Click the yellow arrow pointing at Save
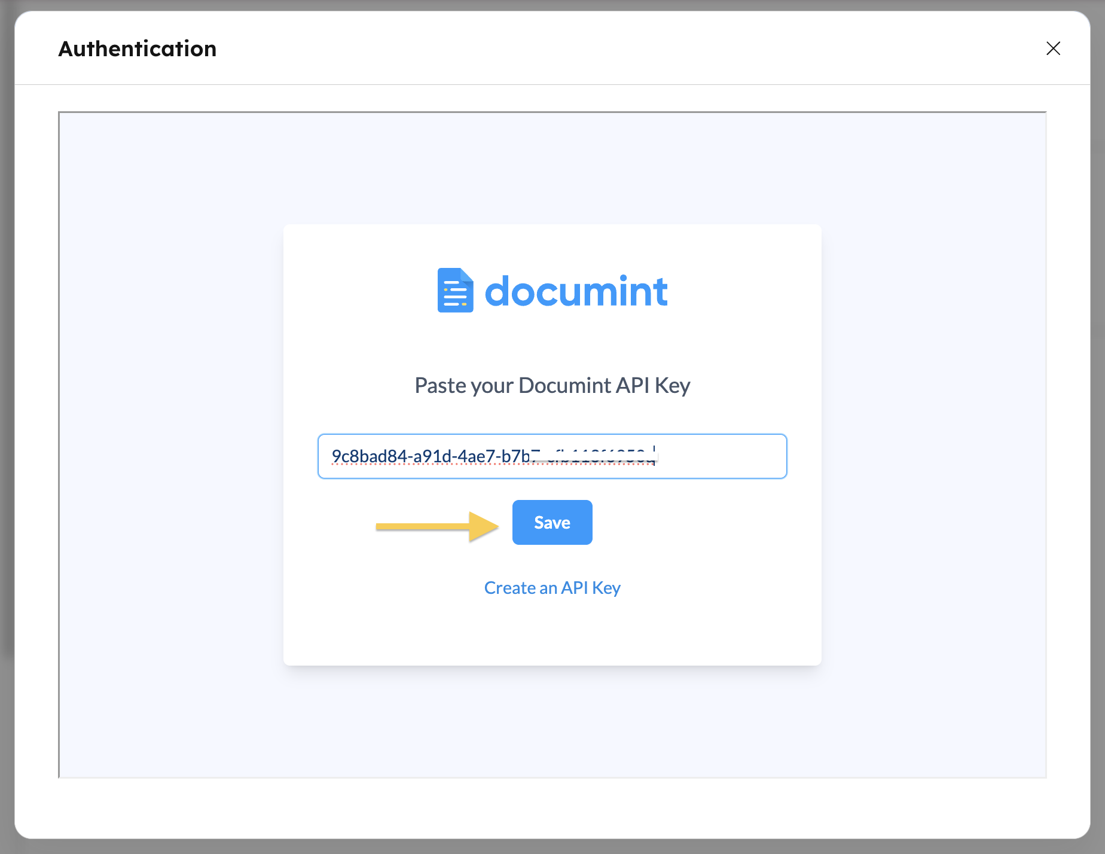1105x854 pixels. [x=436, y=526]
